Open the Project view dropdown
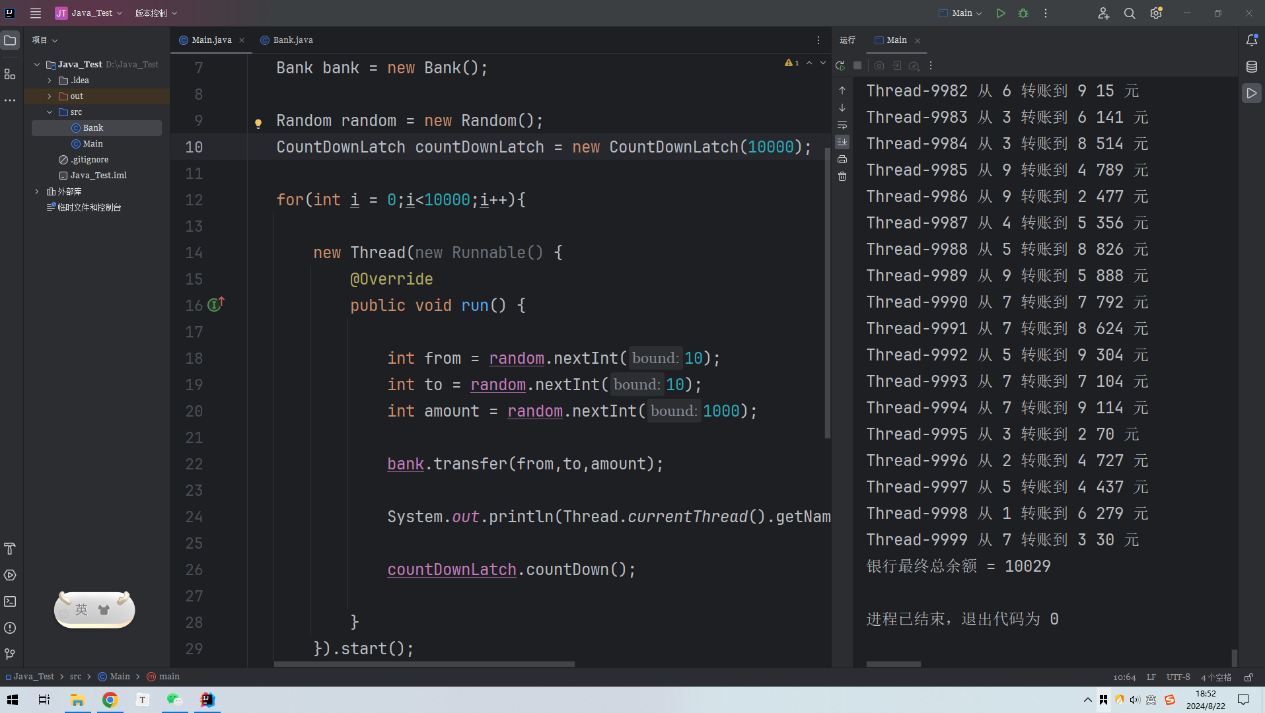This screenshot has height=713, width=1265. click(x=44, y=40)
